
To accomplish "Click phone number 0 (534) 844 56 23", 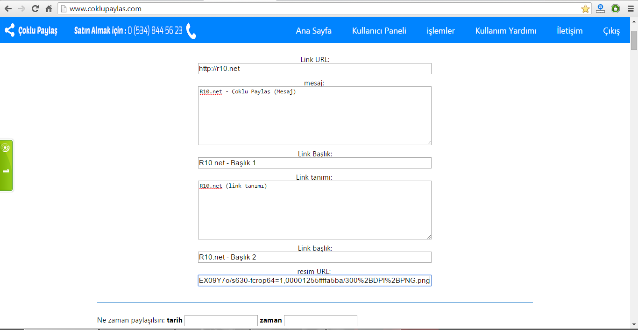I will click(155, 31).
